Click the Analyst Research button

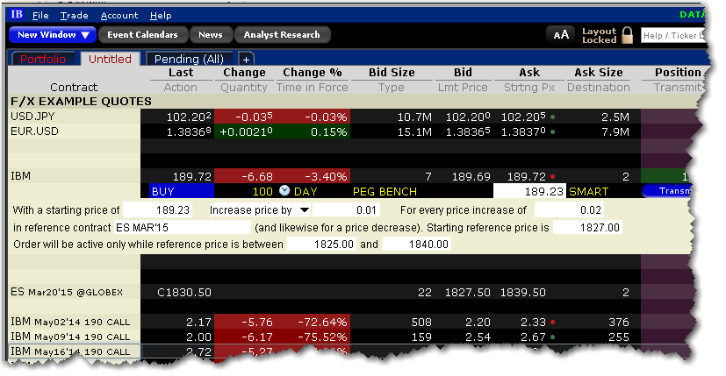click(283, 35)
